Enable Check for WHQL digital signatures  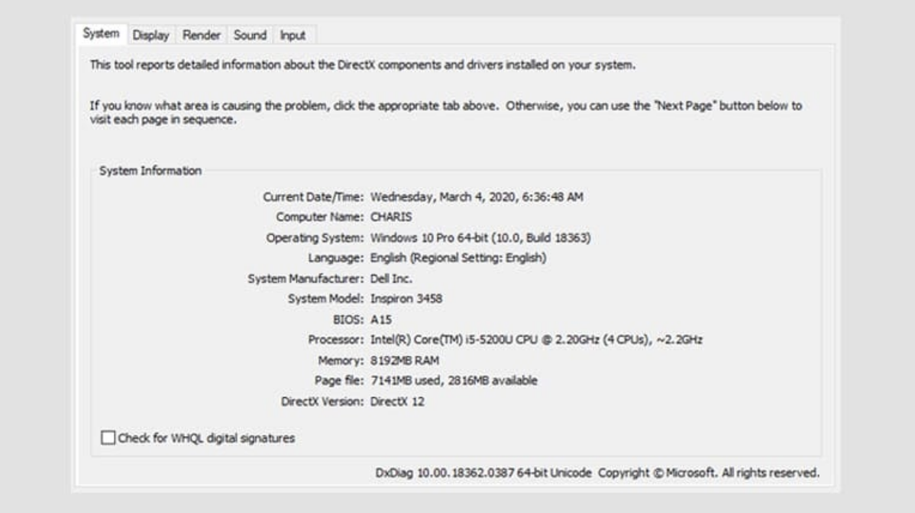pyautogui.click(x=108, y=438)
